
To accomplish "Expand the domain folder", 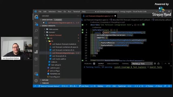I will click(x=45, y=32).
